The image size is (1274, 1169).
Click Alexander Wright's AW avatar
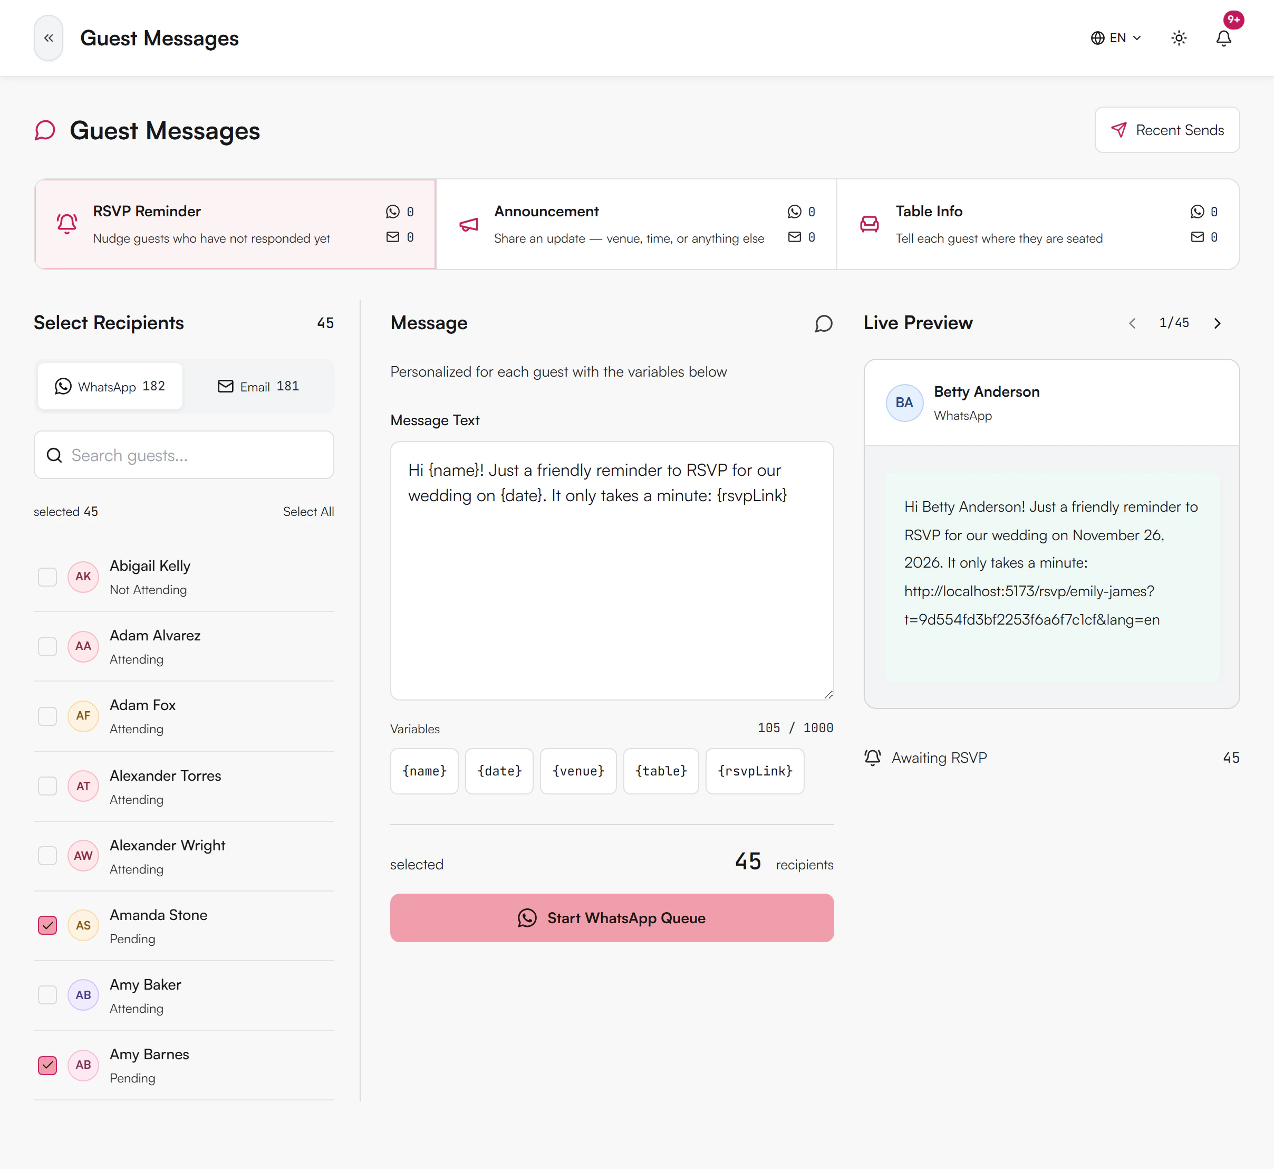[83, 856]
